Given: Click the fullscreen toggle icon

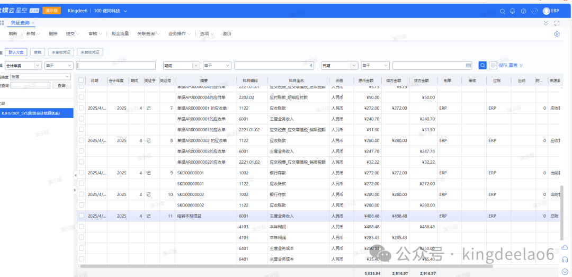Looking at the screenshot, I should (557, 23).
